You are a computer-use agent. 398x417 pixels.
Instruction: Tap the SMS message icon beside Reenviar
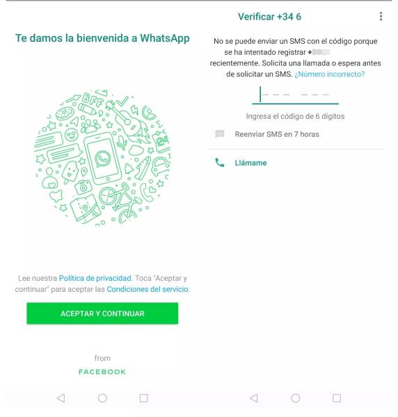click(220, 134)
